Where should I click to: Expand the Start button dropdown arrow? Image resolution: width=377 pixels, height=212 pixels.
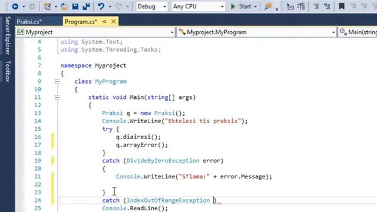255,6
